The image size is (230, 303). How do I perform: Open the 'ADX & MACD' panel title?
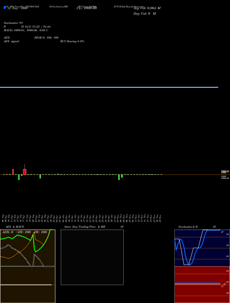click(15, 227)
